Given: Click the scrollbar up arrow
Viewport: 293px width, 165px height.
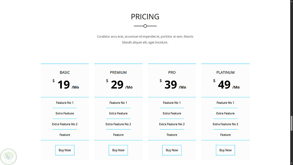Looking at the screenshot, I should pos(291,2).
